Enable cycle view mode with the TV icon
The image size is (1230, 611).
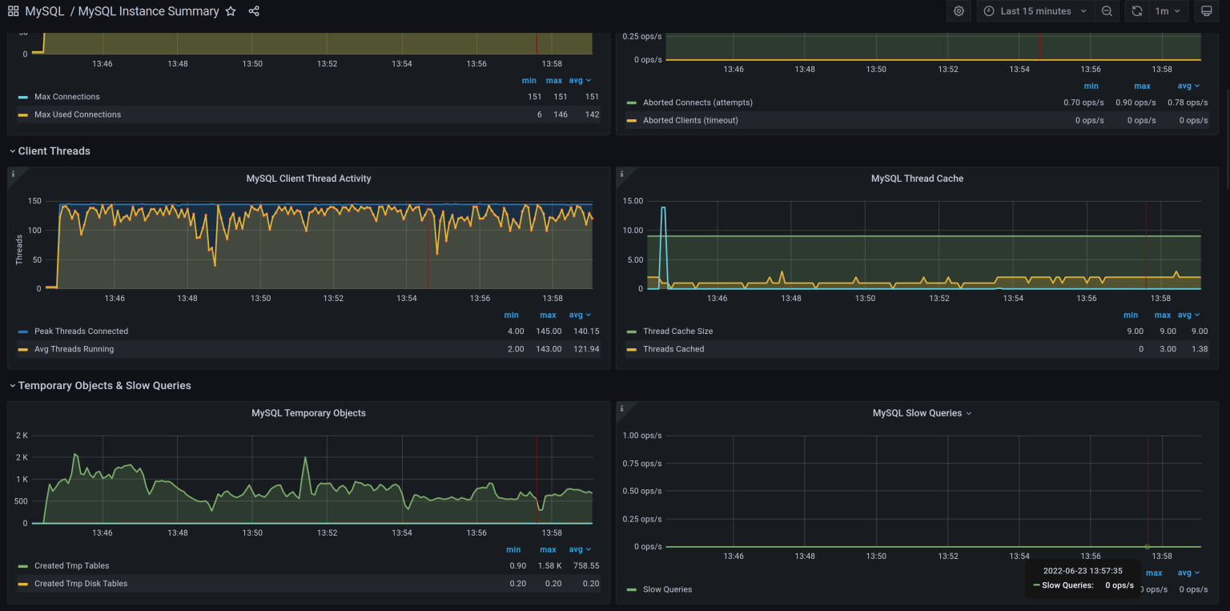[x=1208, y=11]
